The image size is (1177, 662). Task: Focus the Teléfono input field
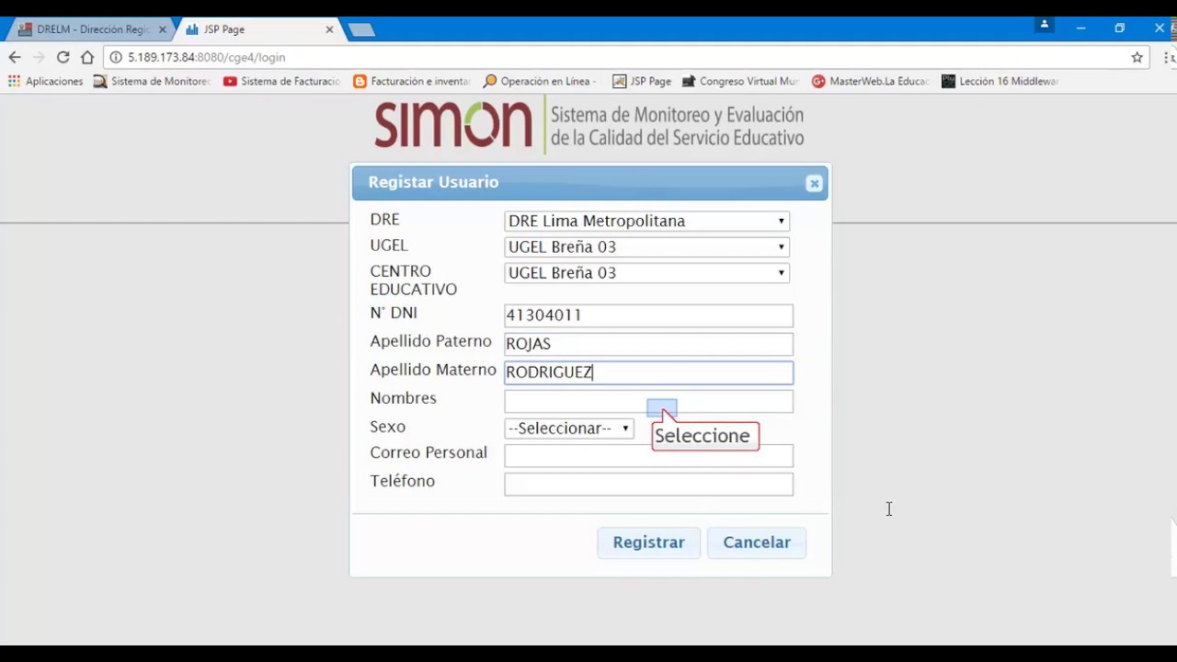(648, 484)
